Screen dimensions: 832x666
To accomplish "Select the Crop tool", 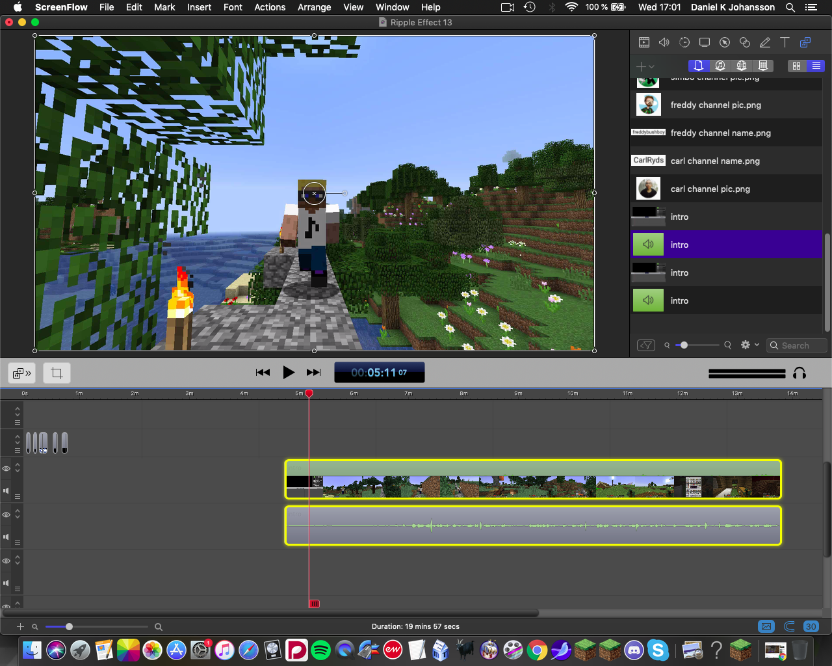I will (x=57, y=373).
